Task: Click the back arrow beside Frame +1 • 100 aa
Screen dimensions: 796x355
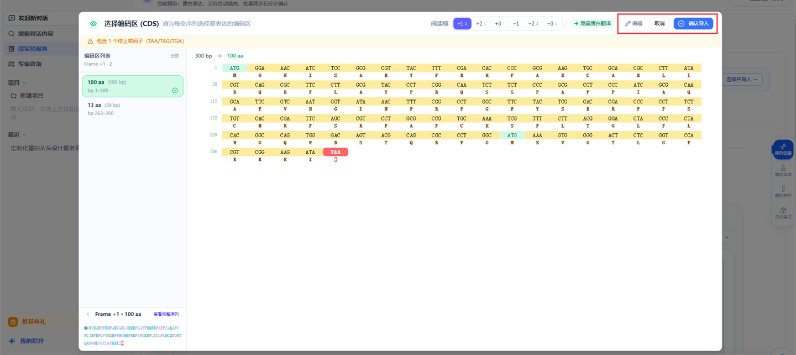Action: pos(88,315)
